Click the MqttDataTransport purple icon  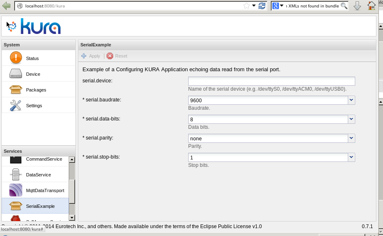[16, 190]
